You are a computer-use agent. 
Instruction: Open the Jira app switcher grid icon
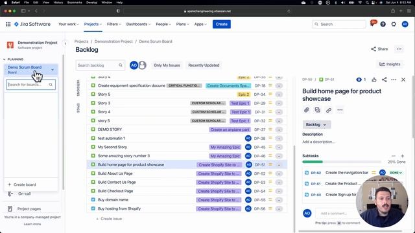click(x=8, y=24)
